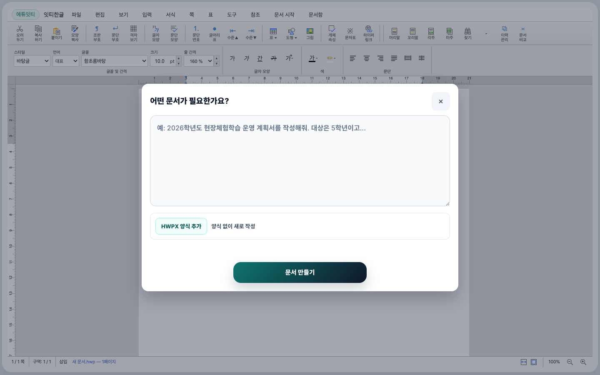The image size is (600, 375).
Task: Justify paragraph alignment
Action: pyautogui.click(x=394, y=58)
